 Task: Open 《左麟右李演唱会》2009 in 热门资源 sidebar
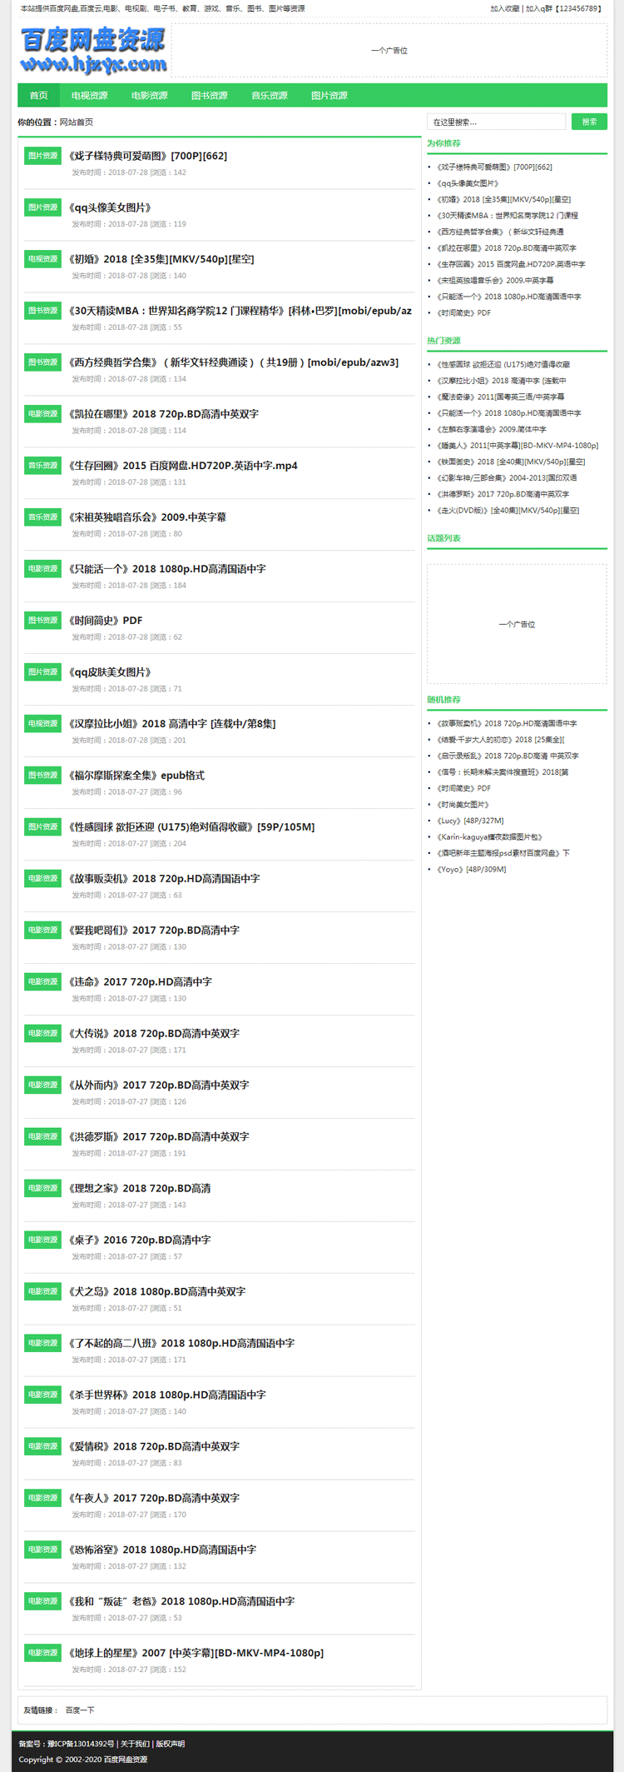pyautogui.click(x=491, y=430)
